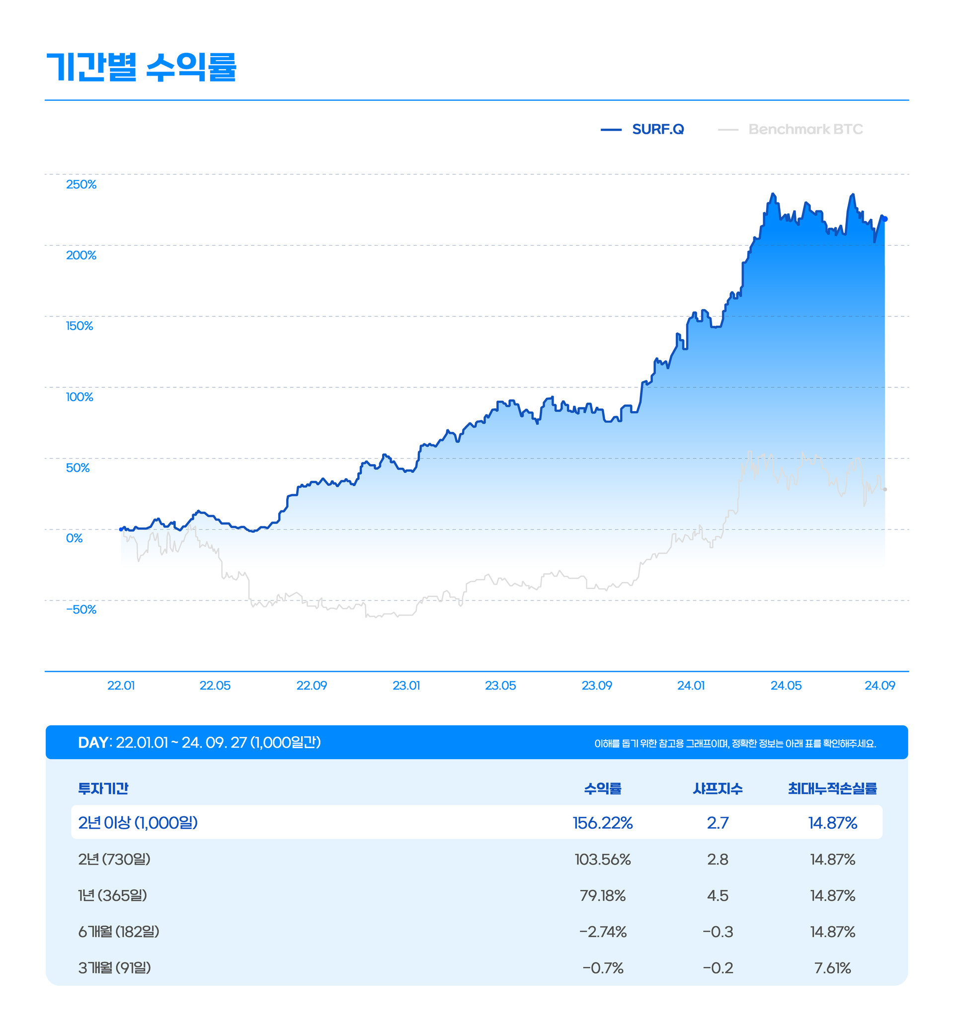Sort by the 샤프지수 column header
The image size is (954, 1036).
pos(717,788)
